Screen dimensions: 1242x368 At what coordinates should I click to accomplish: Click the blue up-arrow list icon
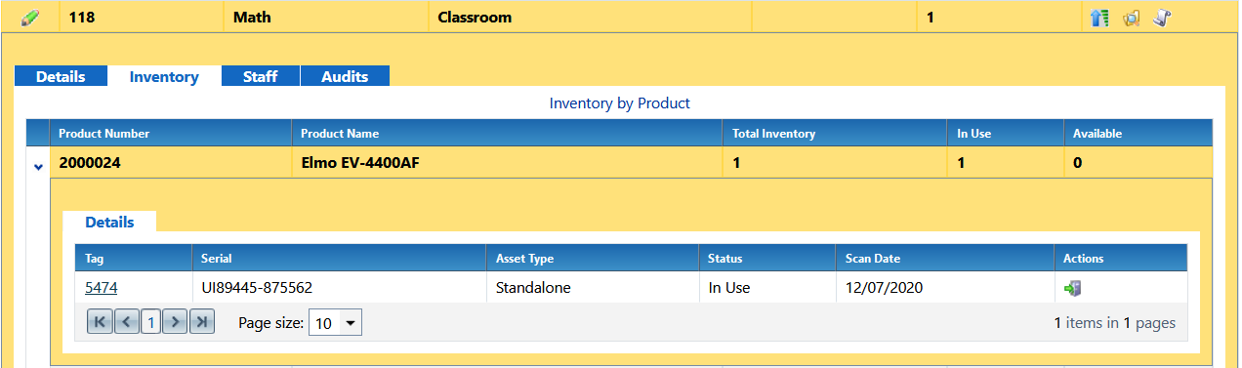coord(1099,17)
